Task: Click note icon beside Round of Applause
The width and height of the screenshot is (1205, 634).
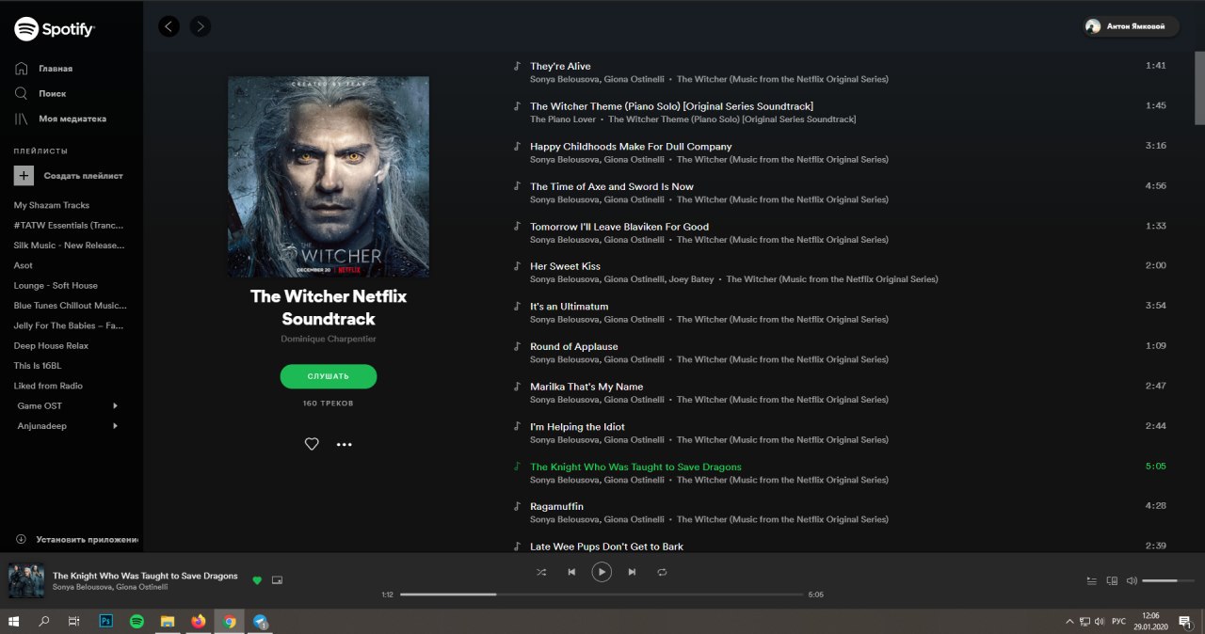Action: click(x=516, y=346)
